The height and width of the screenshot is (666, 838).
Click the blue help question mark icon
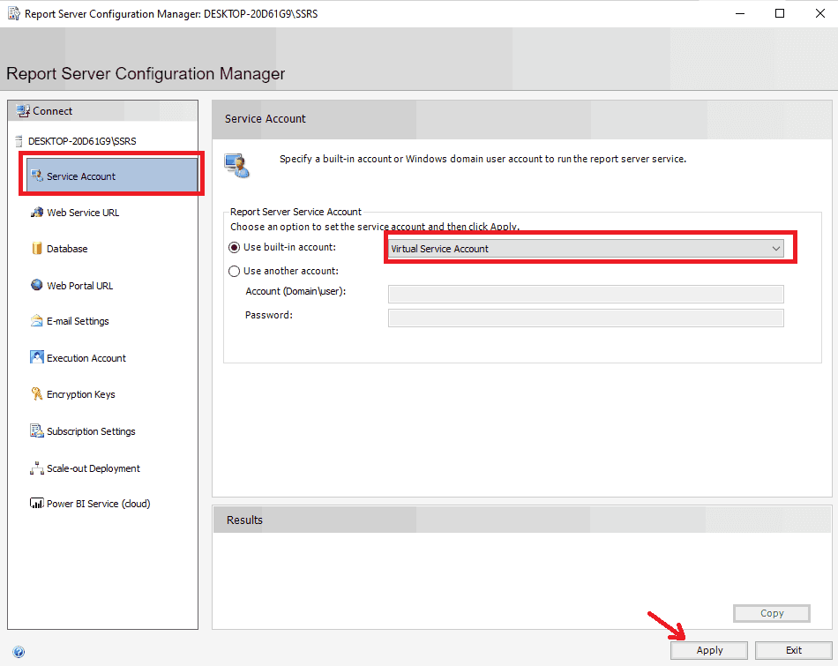click(19, 652)
